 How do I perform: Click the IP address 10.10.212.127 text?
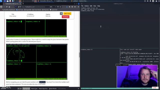[x=30, y=16]
